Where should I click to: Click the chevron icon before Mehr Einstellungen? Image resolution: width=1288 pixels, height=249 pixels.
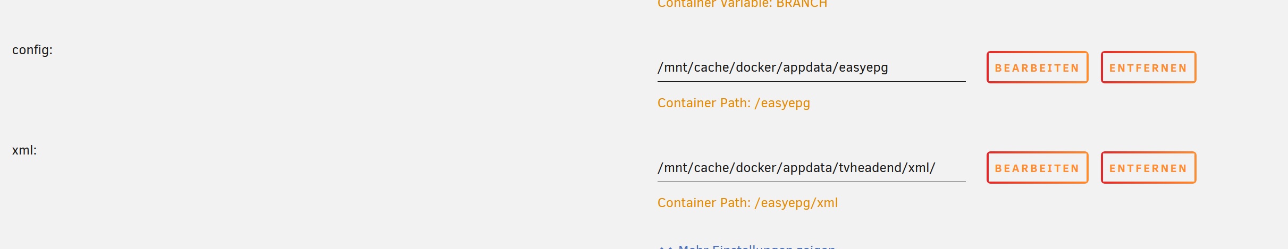click(x=666, y=247)
